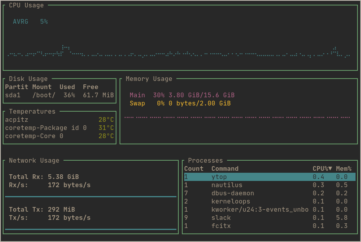Click the AVRG CPU percentage label
Image resolution: width=361 pixels, height=242 pixels.
point(30,22)
